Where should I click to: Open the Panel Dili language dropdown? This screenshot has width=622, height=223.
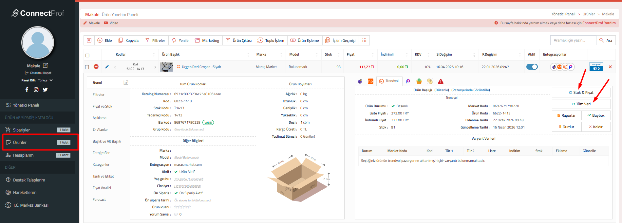tap(37, 80)
